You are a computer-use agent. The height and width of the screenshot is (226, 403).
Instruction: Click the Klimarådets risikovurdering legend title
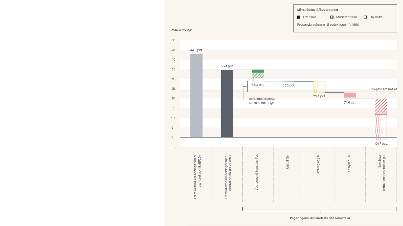(317, 10)
